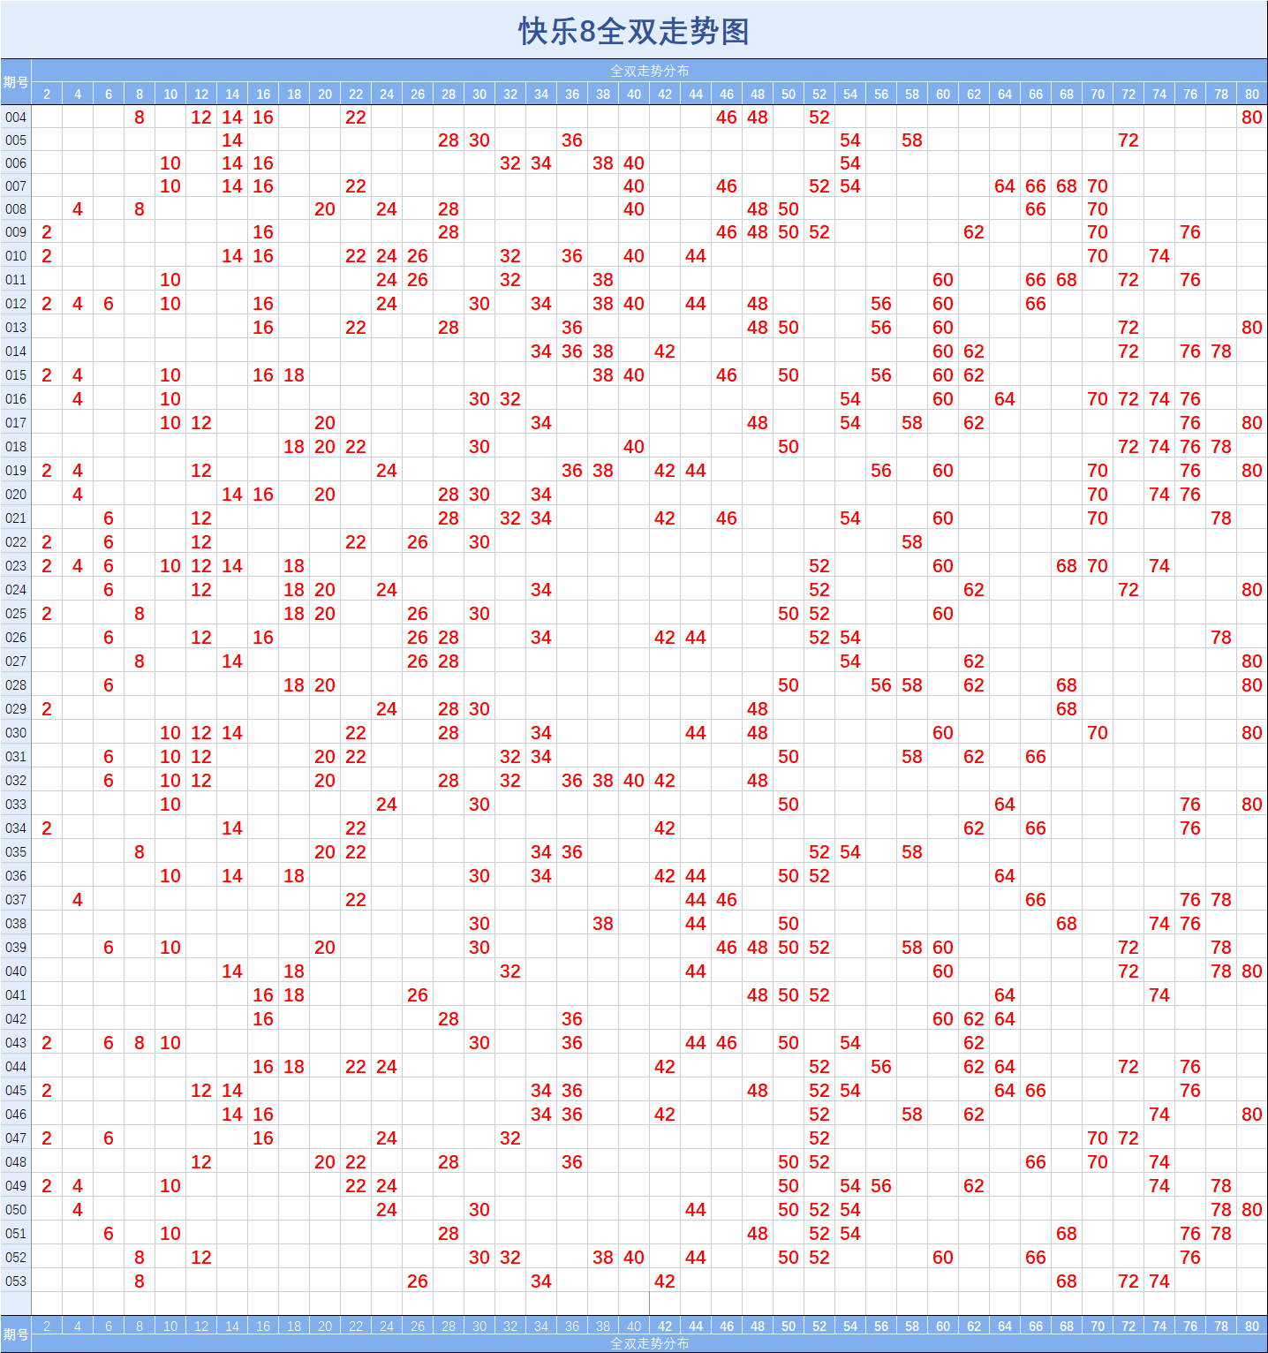Image resolution: width=1268 pixels, height=1353 pixels.
Task: Select number 18 in issue 015 row
Action: pos(294,374)
